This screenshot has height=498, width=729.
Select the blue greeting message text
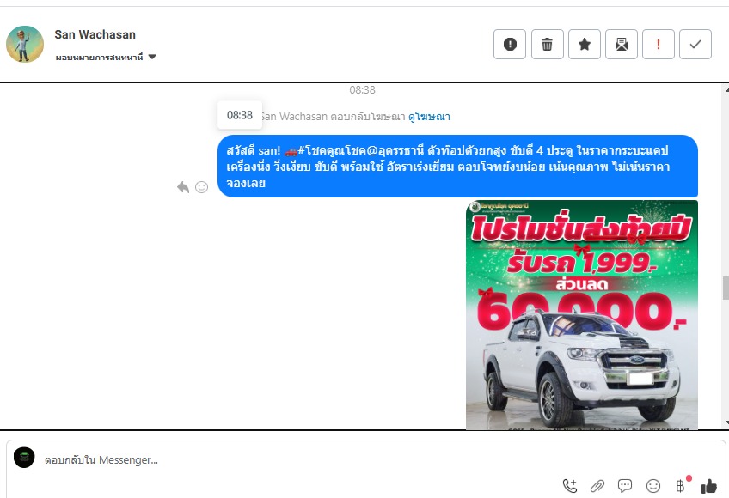pos(448,167)
